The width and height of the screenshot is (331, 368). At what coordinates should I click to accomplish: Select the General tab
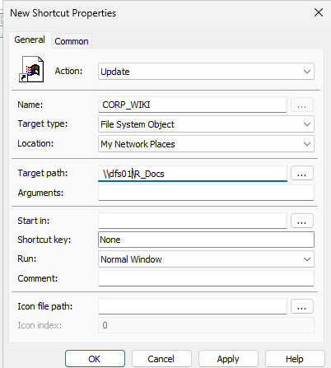pos(30,40)
